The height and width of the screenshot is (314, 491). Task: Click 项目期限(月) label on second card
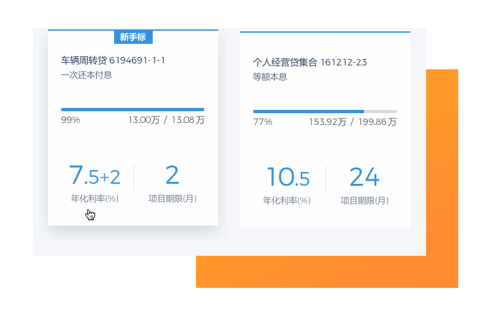pos(364,201)
